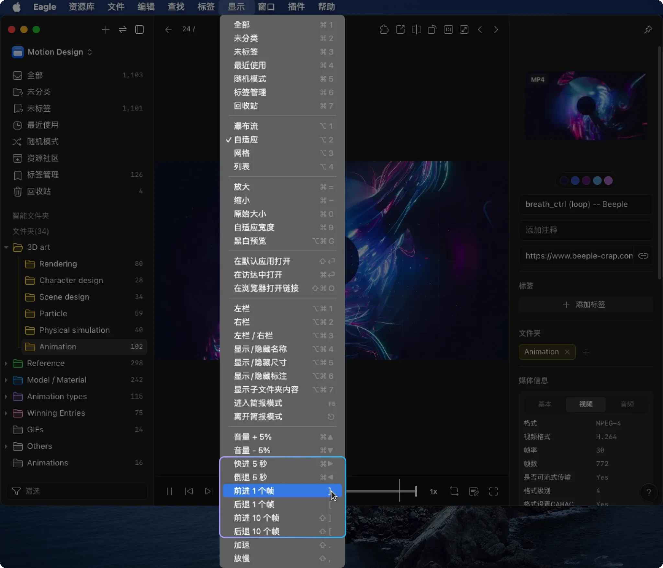Viewport: 663px width, 568px height.
Task: Click the switch library arrows icon
Action: 122,30
